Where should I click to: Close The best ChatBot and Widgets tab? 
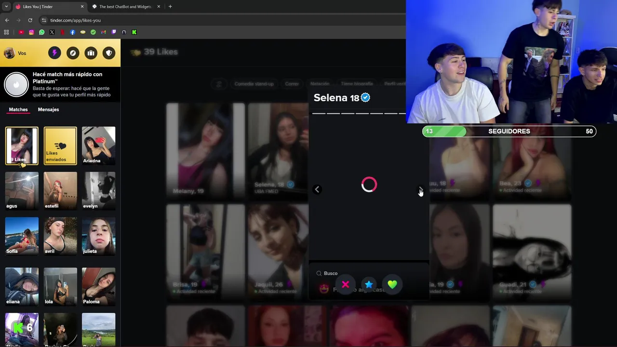[x=159, y=7]
